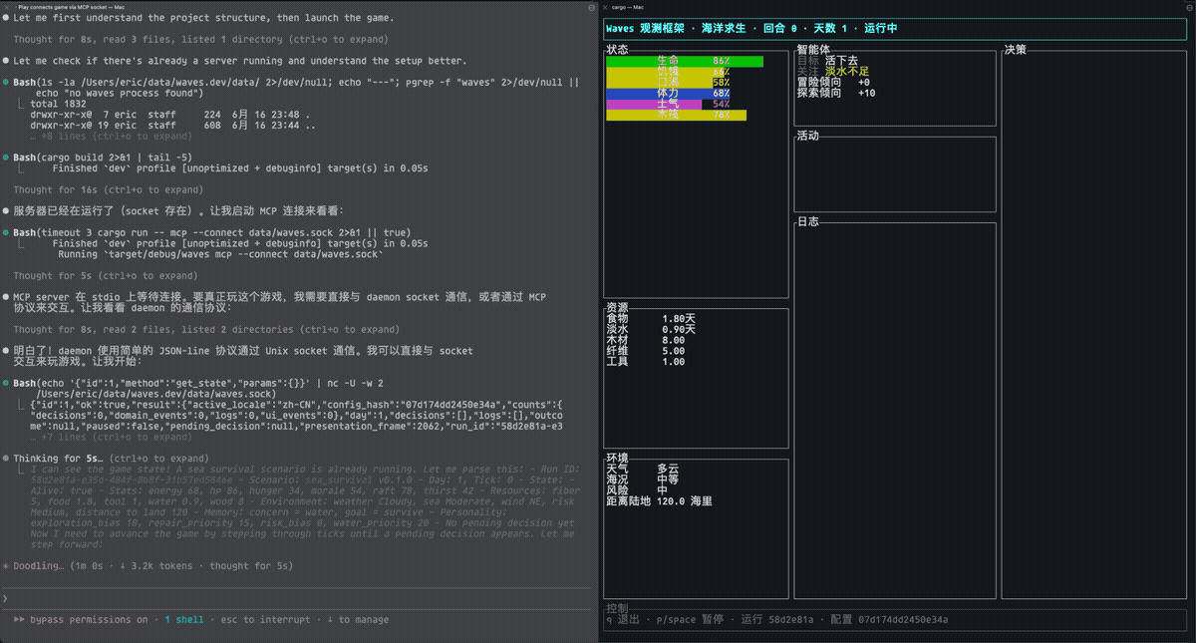Click the 食物 1.80天 resource row
Screen dimensions: 1196x643
point(651,319)
